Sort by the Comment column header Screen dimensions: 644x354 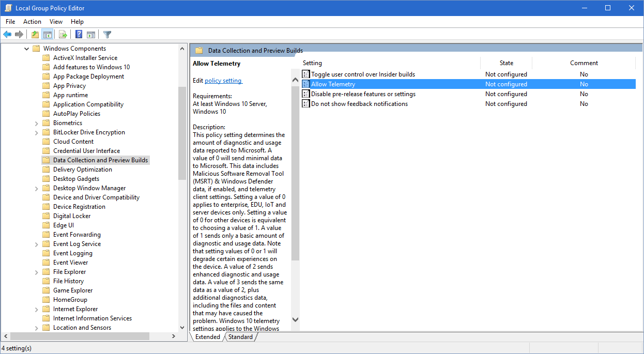[x=584, y=63]
